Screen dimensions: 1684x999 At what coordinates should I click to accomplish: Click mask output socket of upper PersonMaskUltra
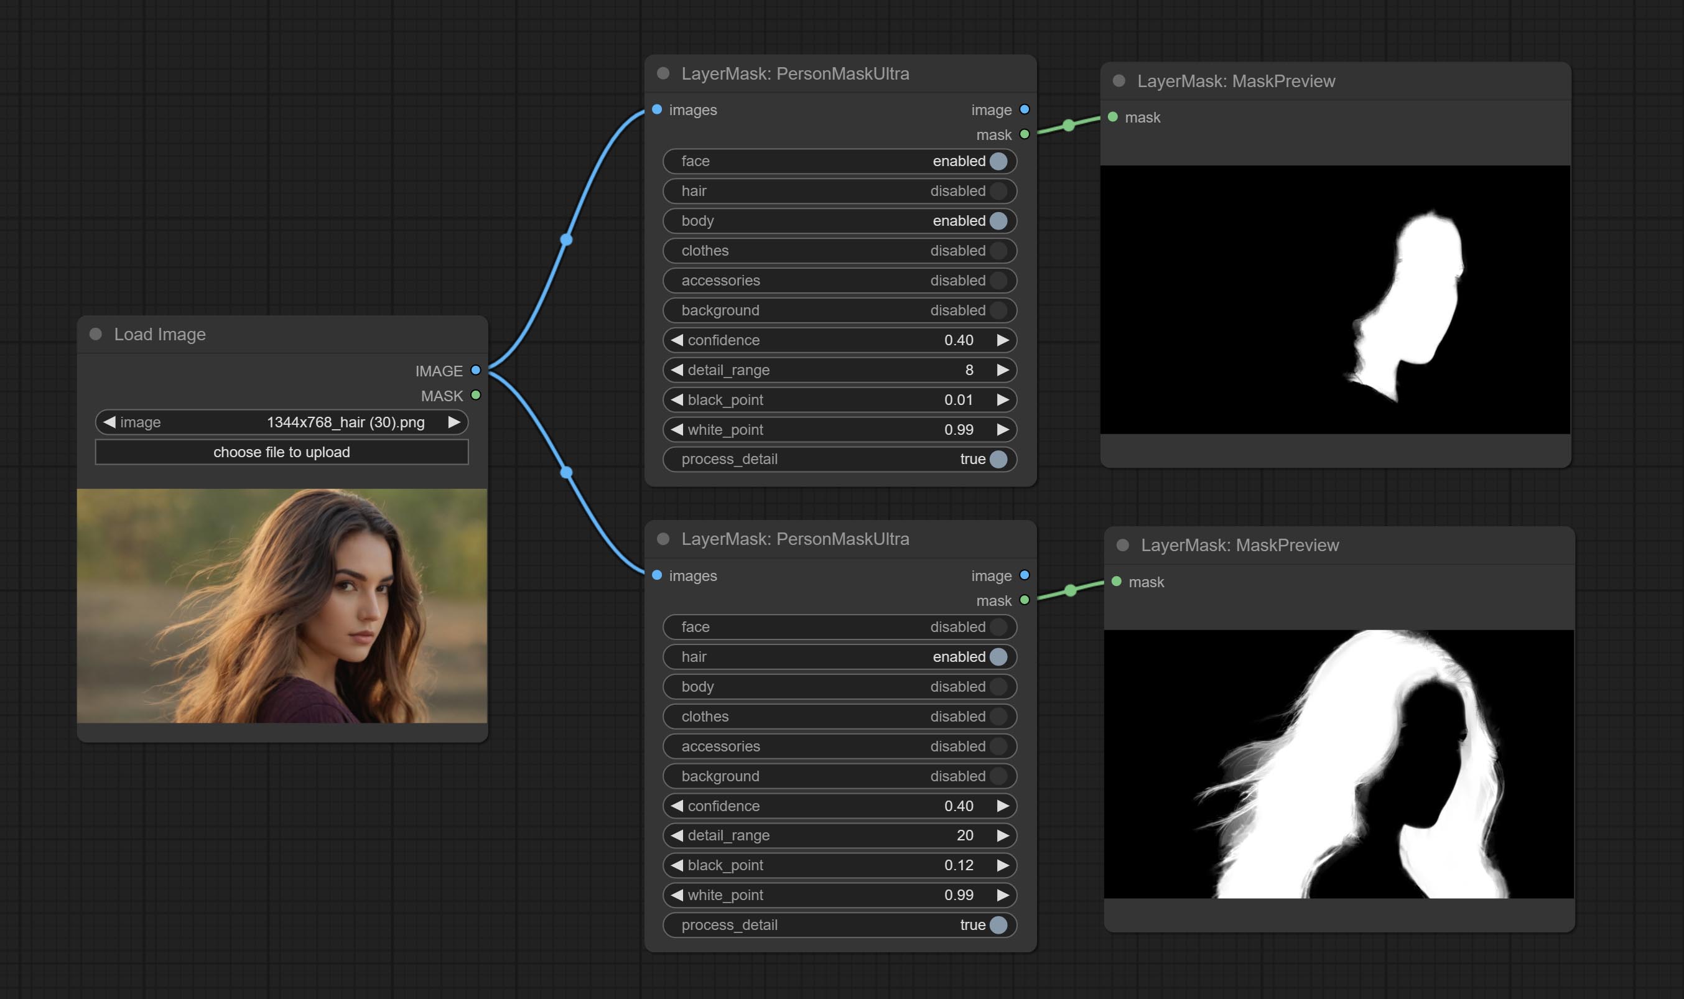[1024, 134]
